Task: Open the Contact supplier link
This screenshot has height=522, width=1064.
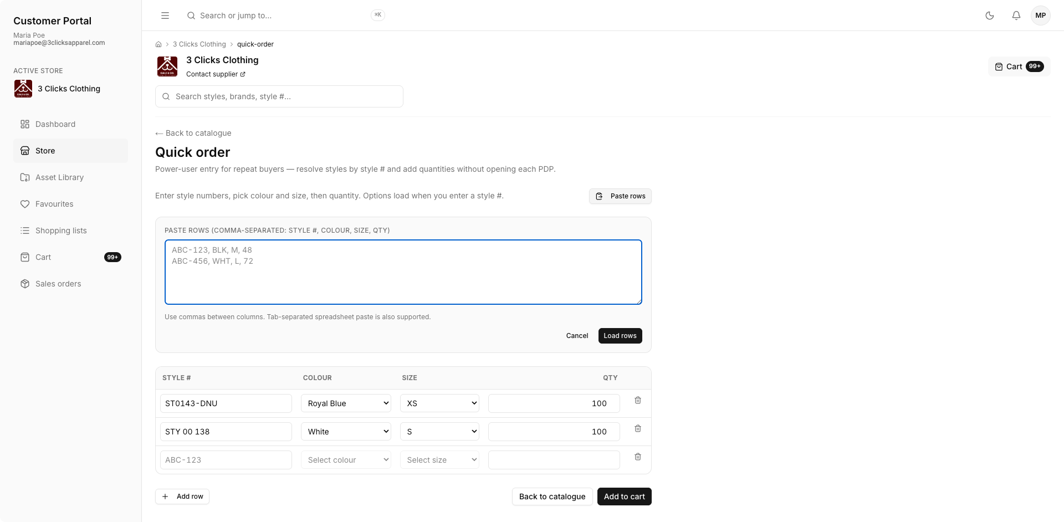Action: tap(216, 74)
